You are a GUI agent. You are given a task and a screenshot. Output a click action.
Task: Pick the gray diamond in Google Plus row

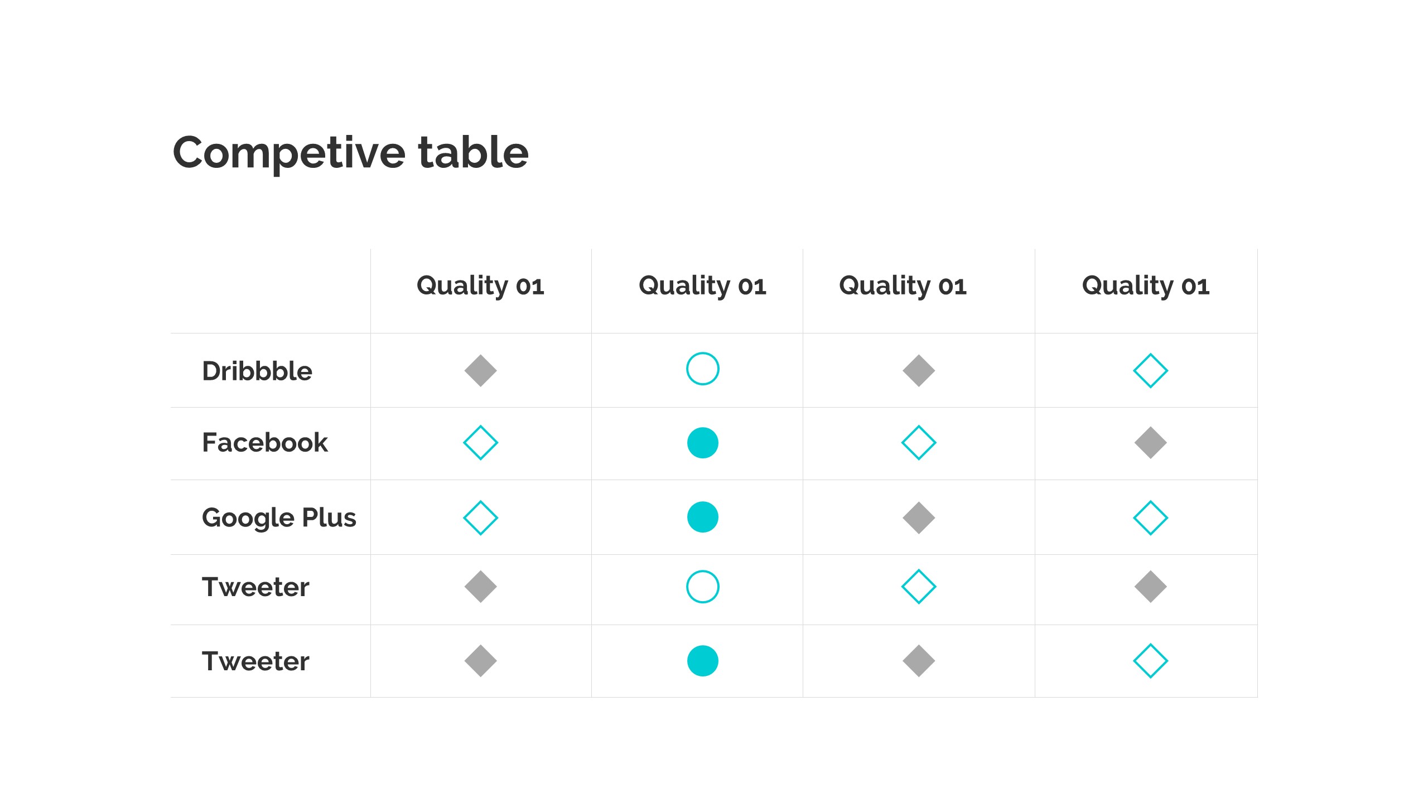coord(918,517)
